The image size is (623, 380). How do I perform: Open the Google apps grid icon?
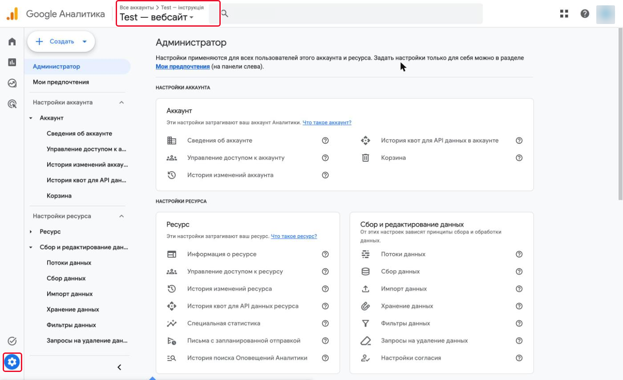pyautogui.click(x=564, y=14)
